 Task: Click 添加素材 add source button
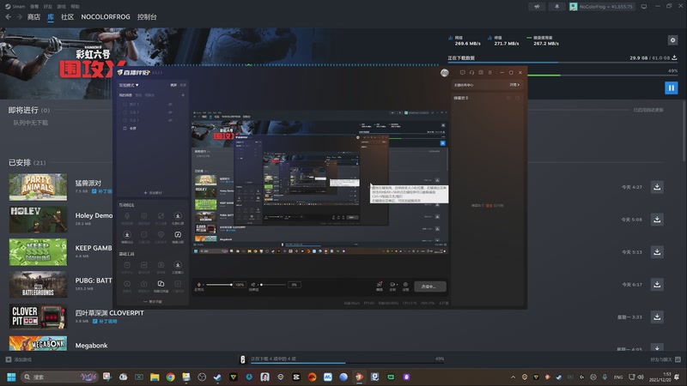(153, 192)
